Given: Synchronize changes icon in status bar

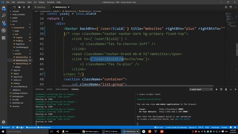Looking at the screenshot, I should coord(13,127).
